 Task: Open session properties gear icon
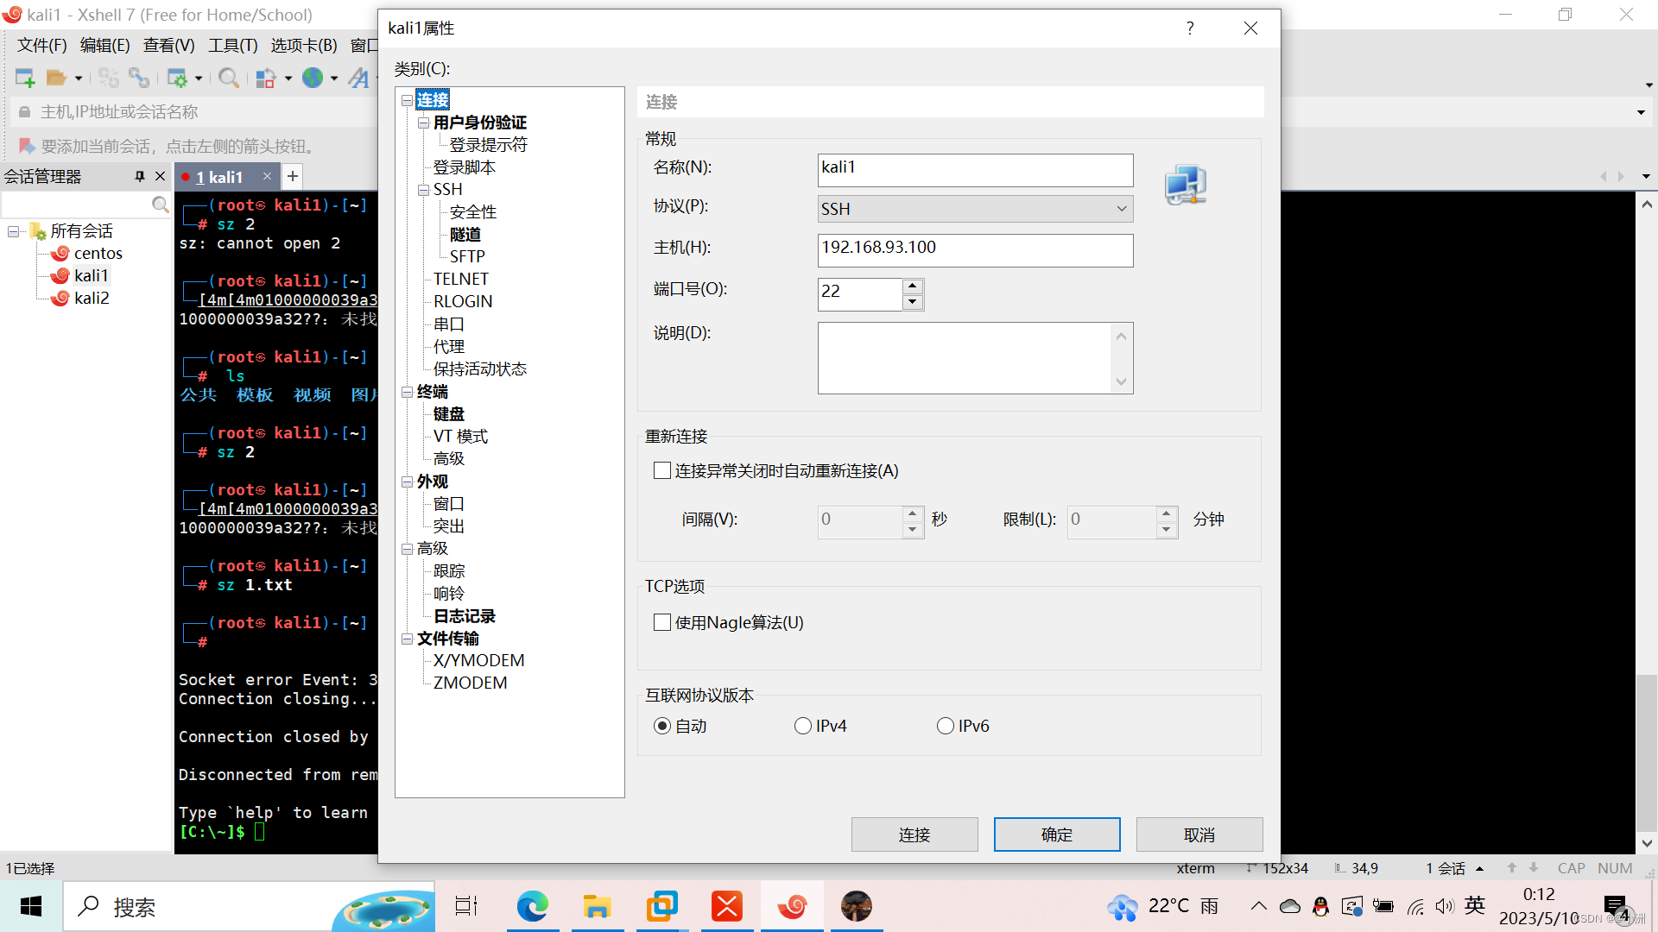pyautogui.click(x=176, y=78)
